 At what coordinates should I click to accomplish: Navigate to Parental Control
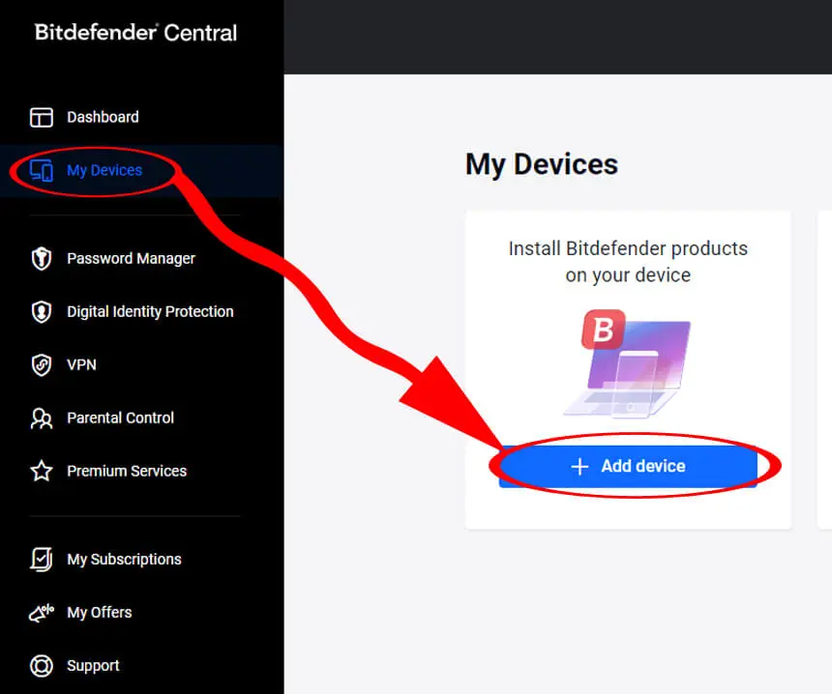pyautogui.click(x=120, y=419)
